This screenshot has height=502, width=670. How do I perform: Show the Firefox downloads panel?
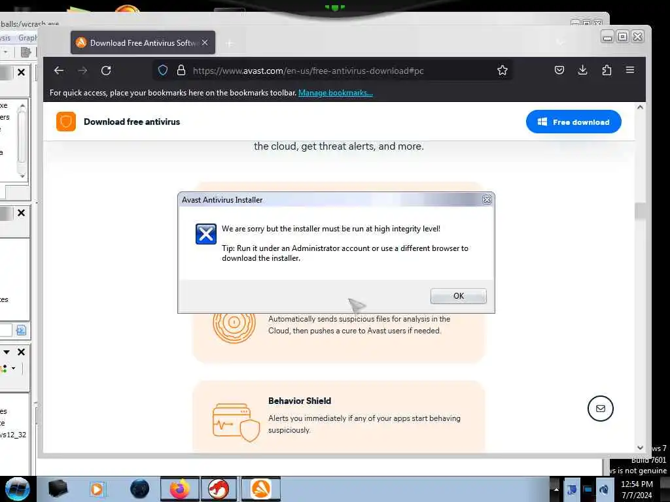pyautogui.click(x=583, y=70)
